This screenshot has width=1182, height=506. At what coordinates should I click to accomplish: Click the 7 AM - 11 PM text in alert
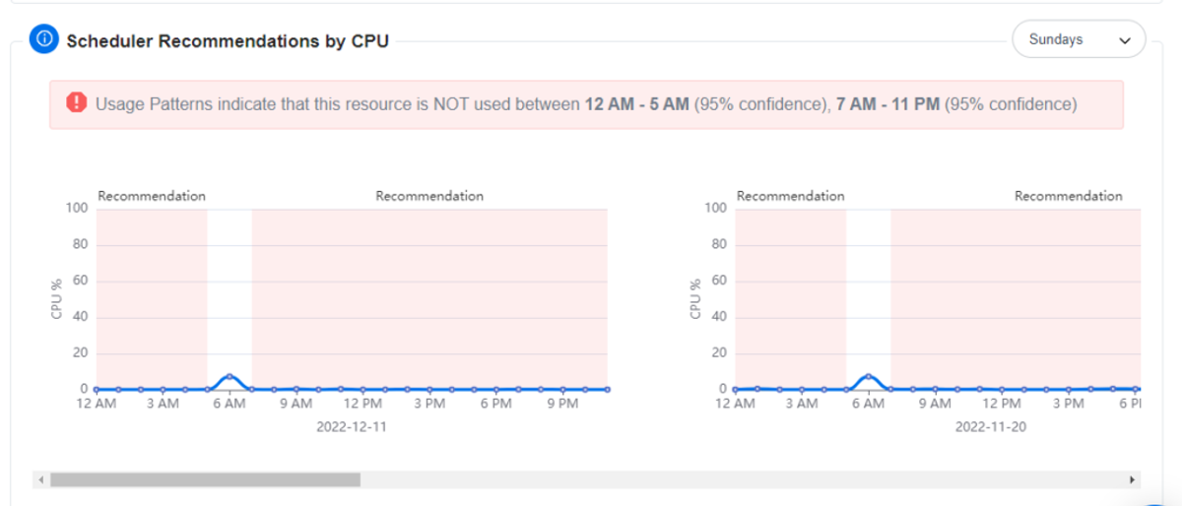click(887, 103)
